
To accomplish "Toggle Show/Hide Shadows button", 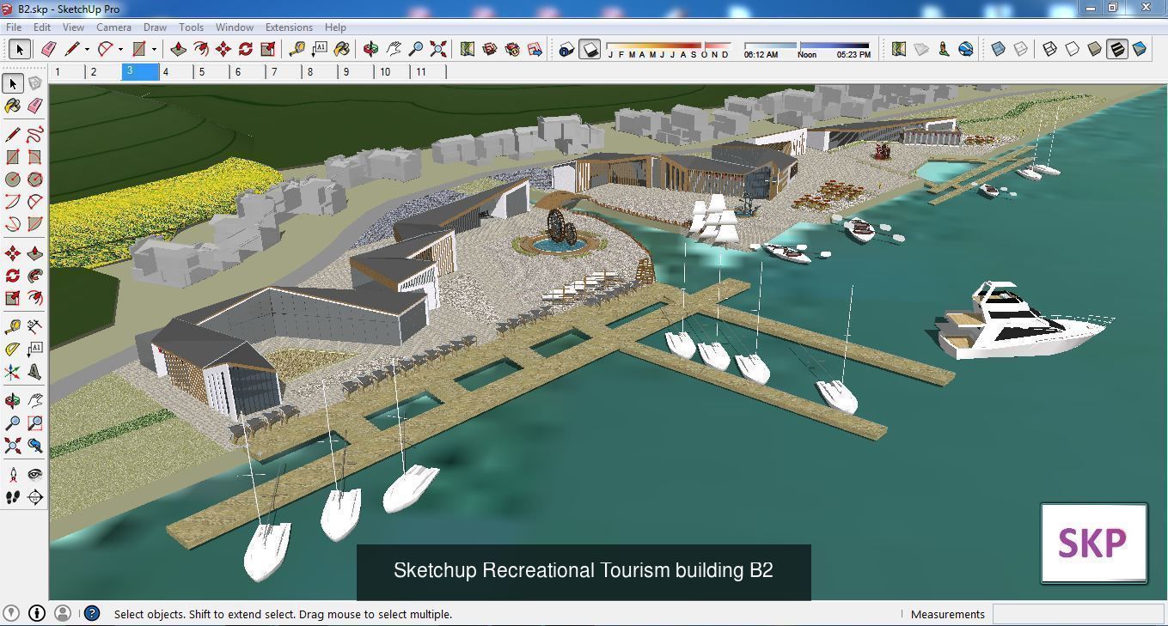I will [x=590, y=49].
